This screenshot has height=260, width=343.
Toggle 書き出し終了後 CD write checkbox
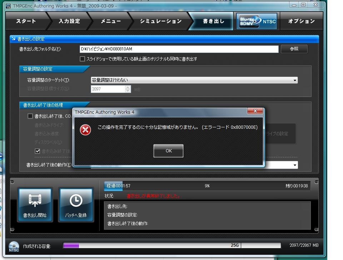click(x=30, y=116)
